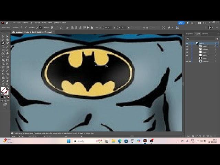The width and height of the screenshot is (220, 165).
Task: Unlock the Image sublayer lock icon
Action: [190, 61]
